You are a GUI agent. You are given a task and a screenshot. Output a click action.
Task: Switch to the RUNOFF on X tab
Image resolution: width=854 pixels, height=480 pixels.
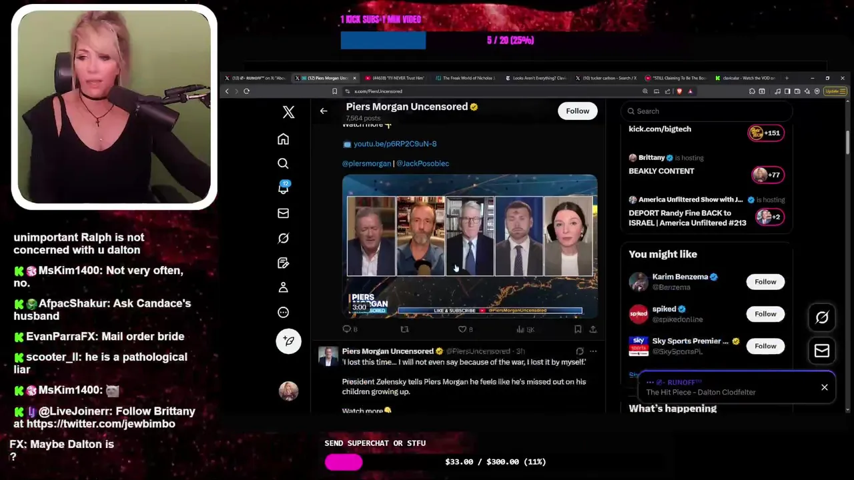[x=257, y=78]
